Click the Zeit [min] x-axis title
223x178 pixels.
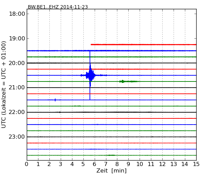click(111, 170)
